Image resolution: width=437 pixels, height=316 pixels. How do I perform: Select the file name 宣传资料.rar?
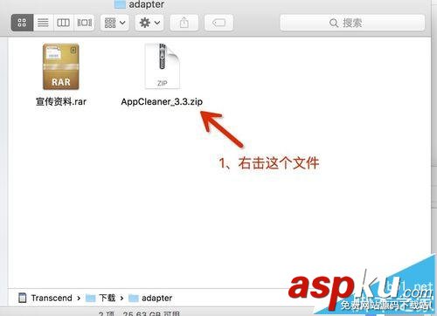point(61,101)
